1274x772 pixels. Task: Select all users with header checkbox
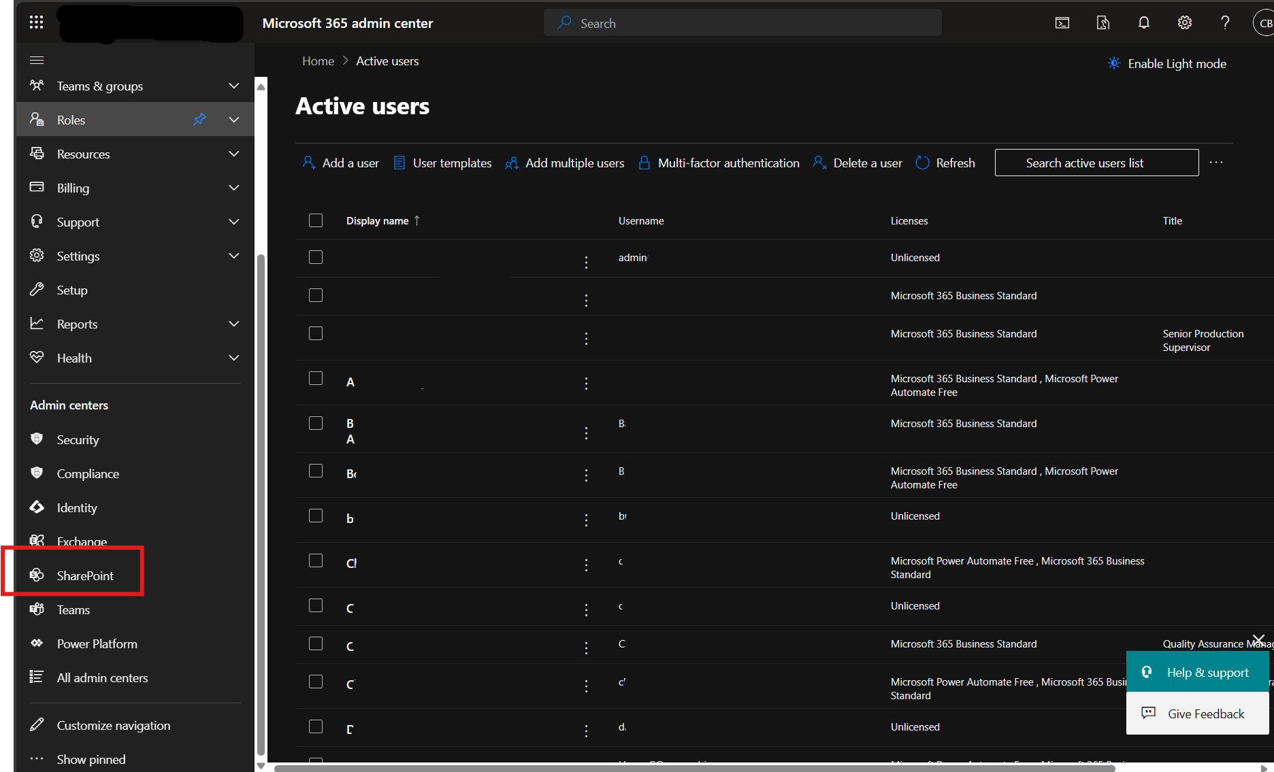pos(316,220)
